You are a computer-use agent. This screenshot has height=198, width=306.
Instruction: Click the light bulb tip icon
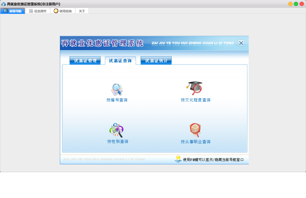coord(178,159)
